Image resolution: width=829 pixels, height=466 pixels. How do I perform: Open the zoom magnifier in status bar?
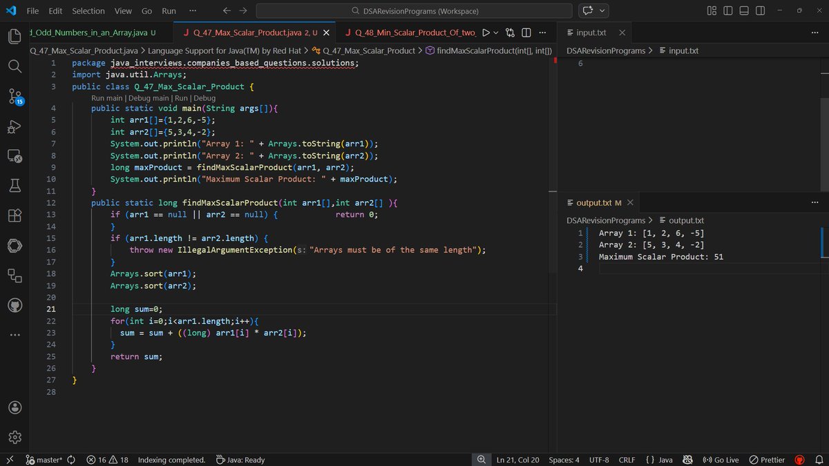481,460
